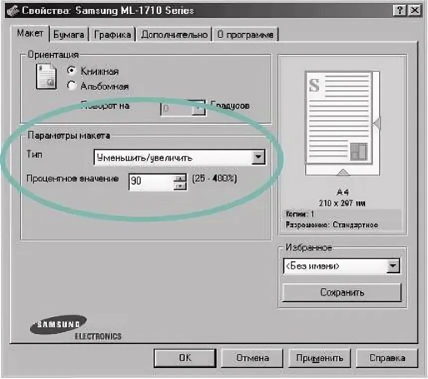
Task: Click the Применить button
Action: 320,358
